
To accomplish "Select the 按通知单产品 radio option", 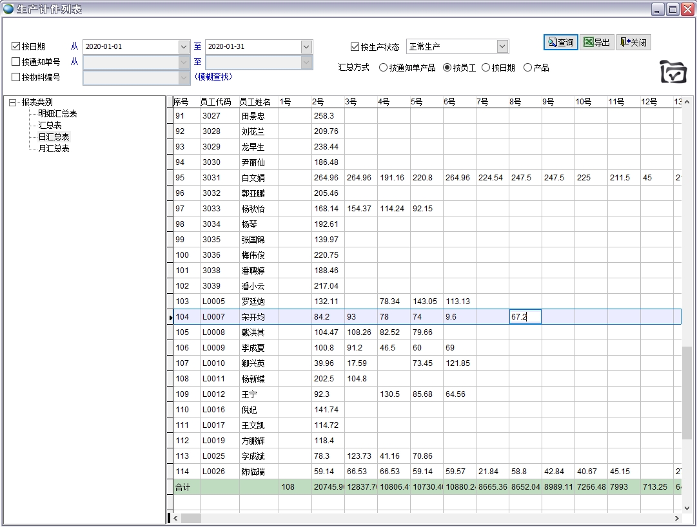I will point(383,68).
